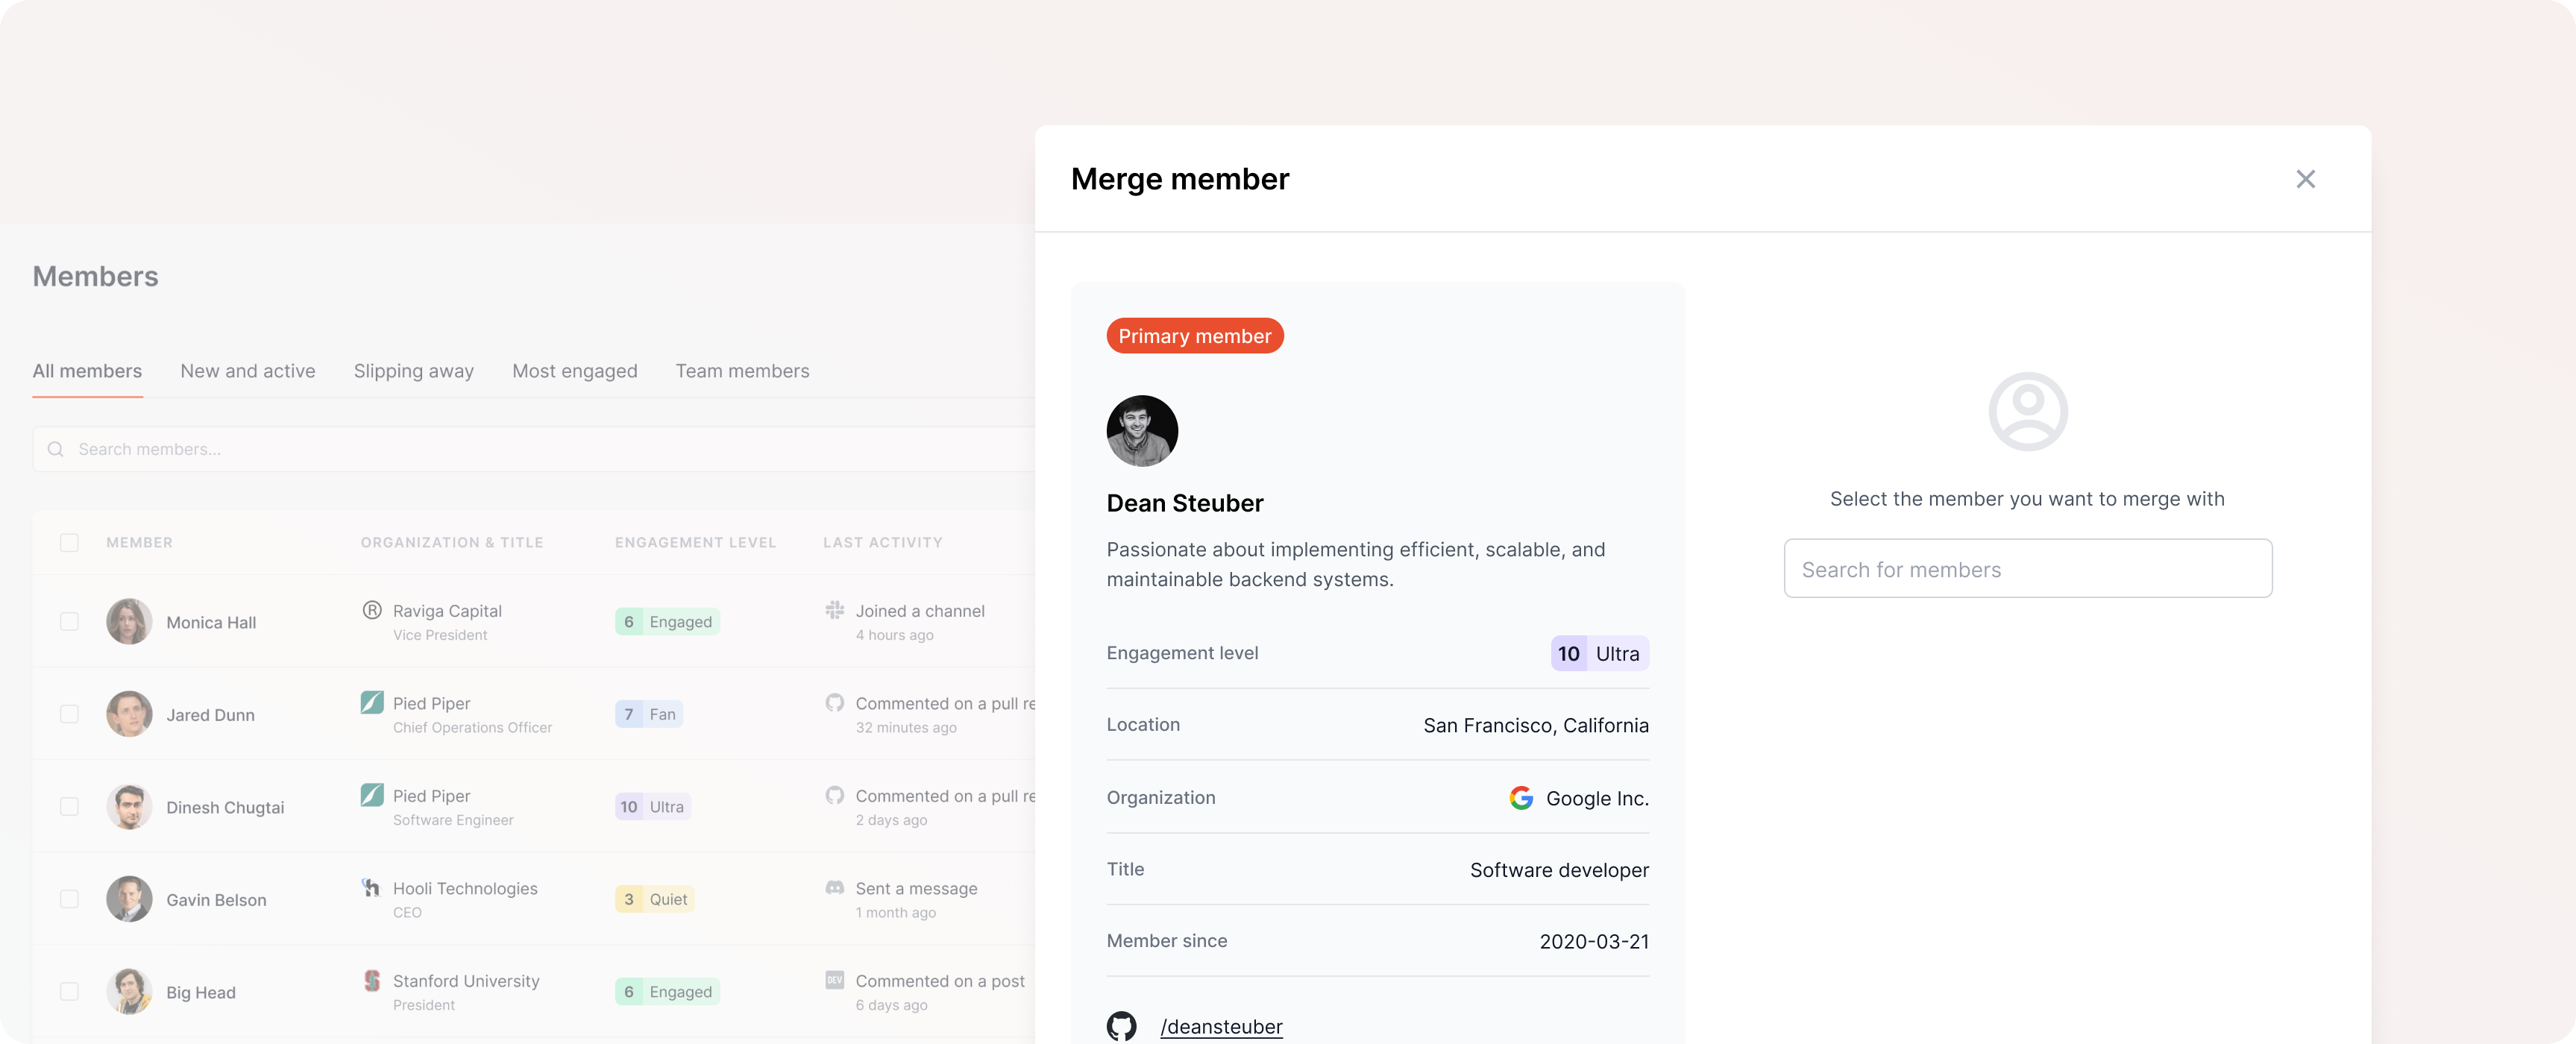Click the Hooli Technologies logo icon
2576x1044 pixels.
point(372,888)
